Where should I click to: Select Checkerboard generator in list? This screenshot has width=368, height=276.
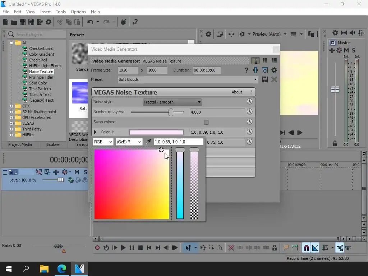coord(41,49)
